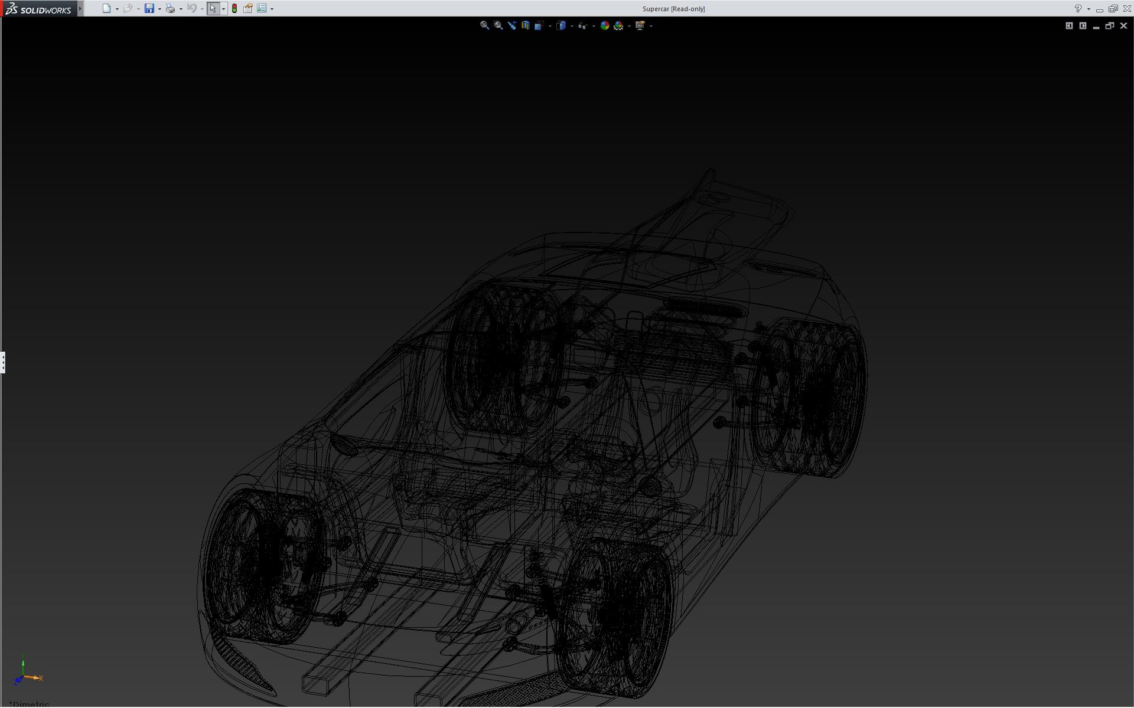Viewport: 1134px width, 708px height.
Task: Open the SolidWorks menu flyout arrow
Action: tap(80, 9)
